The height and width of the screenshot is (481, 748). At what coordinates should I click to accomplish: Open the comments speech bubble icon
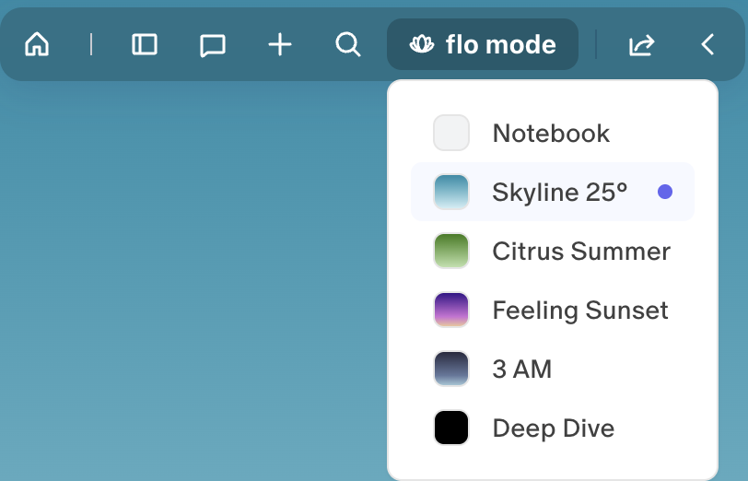click(212, 45)
